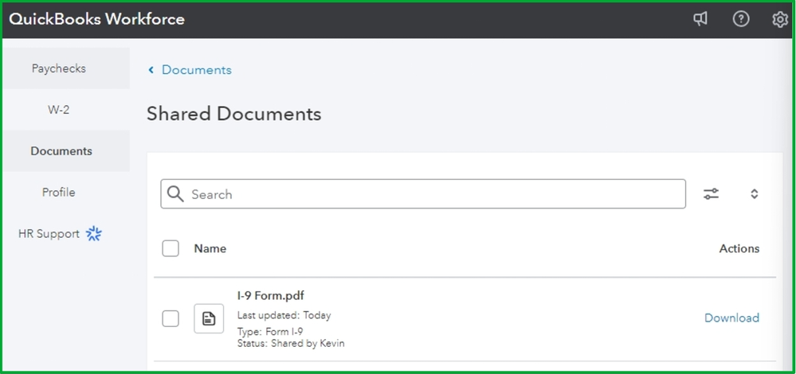The height and width of the screenshot is (374, 796).
Task: Click the back chevron beside Documents
Action: click(x=151, y=70)
